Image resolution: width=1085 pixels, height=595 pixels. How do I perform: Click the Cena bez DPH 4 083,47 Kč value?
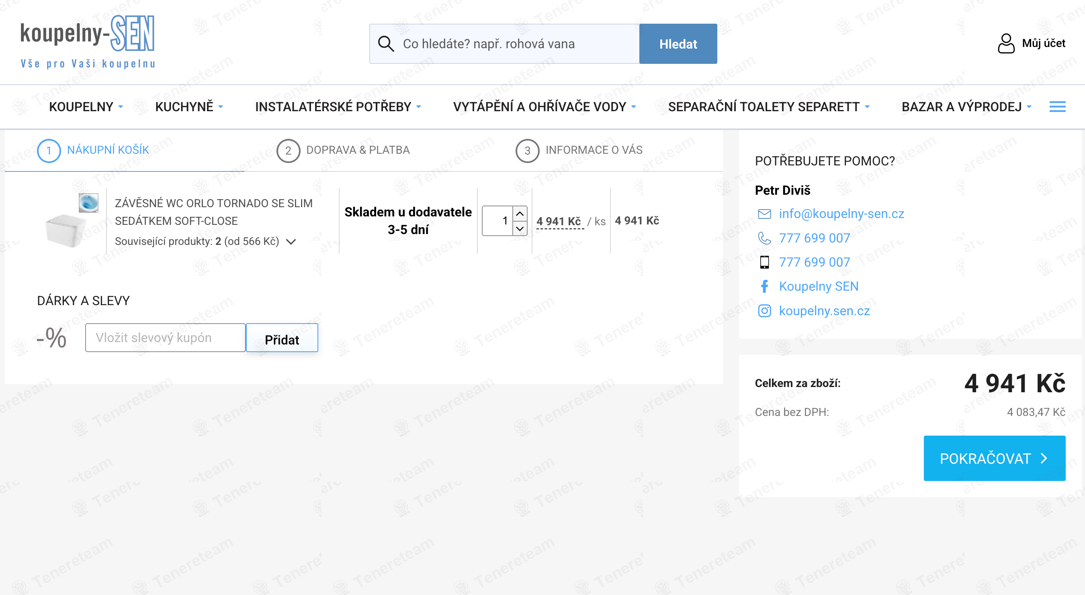(x=1036, y=412)
